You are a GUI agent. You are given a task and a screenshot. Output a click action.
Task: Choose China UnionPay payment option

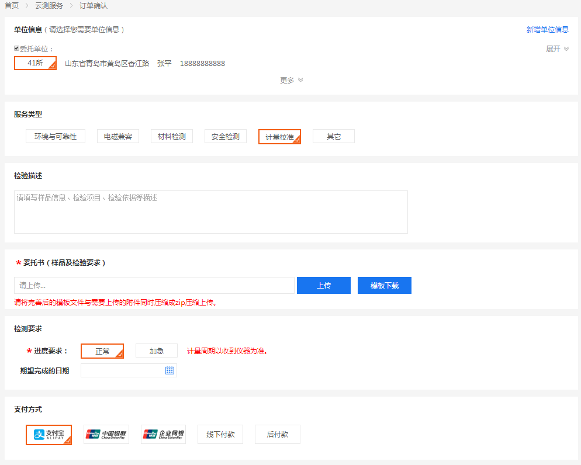click(106, 435)
